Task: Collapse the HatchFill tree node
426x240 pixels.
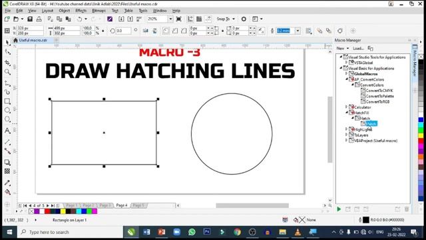Action: tap(346, 113)
